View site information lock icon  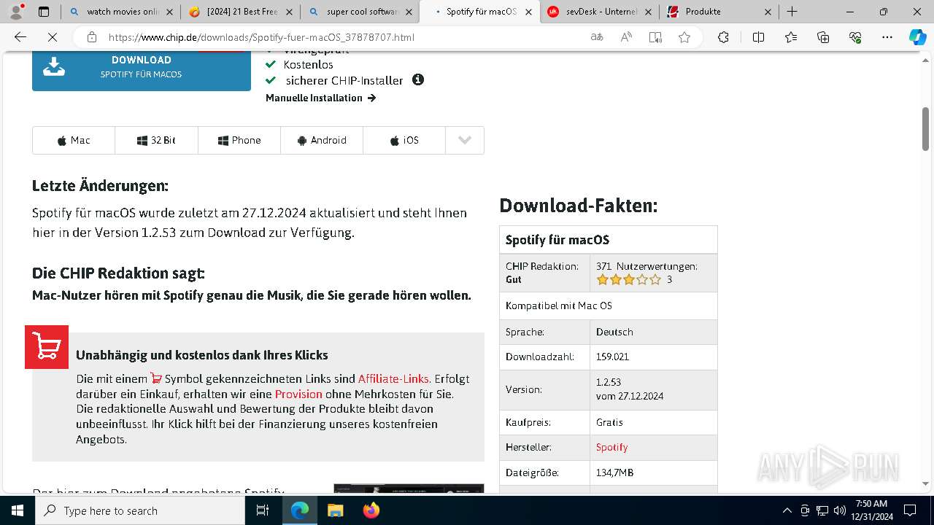point(91,37)
